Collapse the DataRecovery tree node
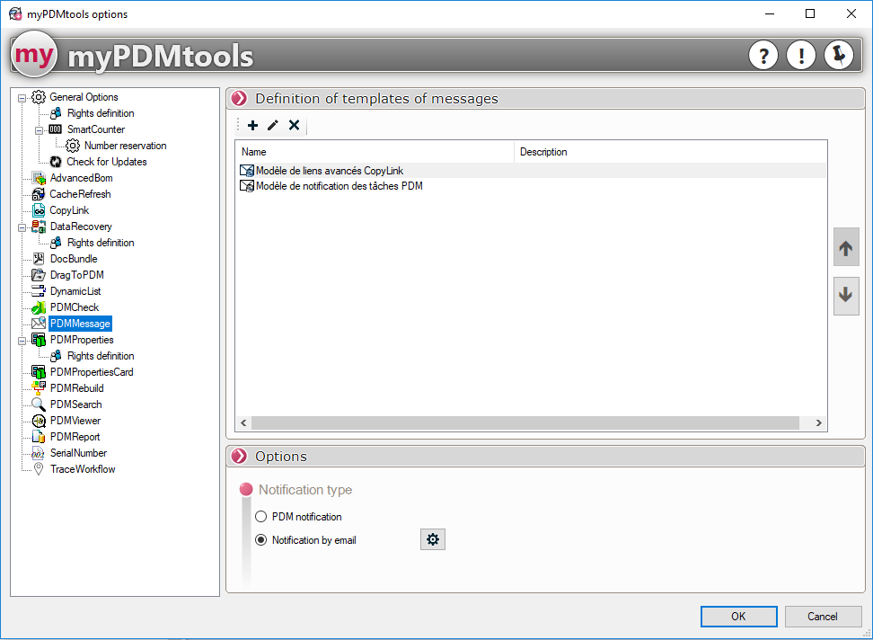 [22, 227]
